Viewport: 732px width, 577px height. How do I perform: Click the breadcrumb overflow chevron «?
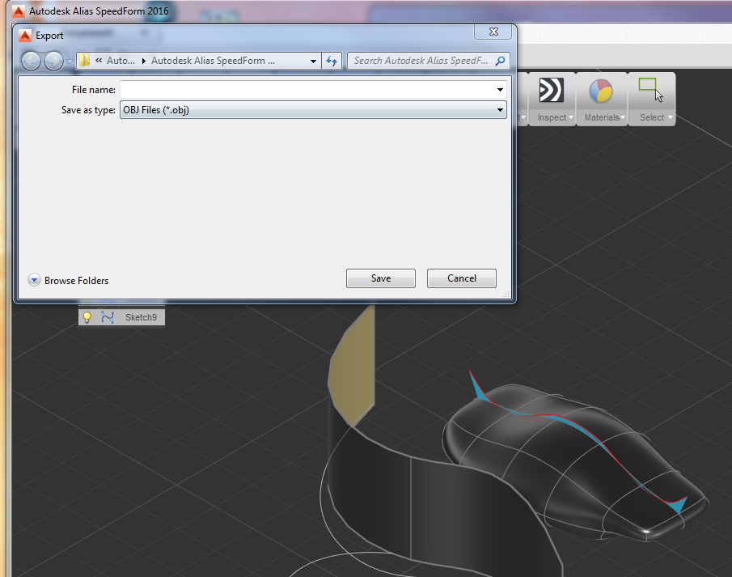pyautogui.click(x=99, y=60)
